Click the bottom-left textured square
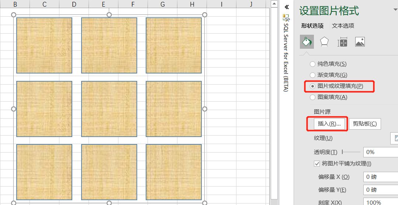Screen dimensions: 398x205 tap(44, 172)
